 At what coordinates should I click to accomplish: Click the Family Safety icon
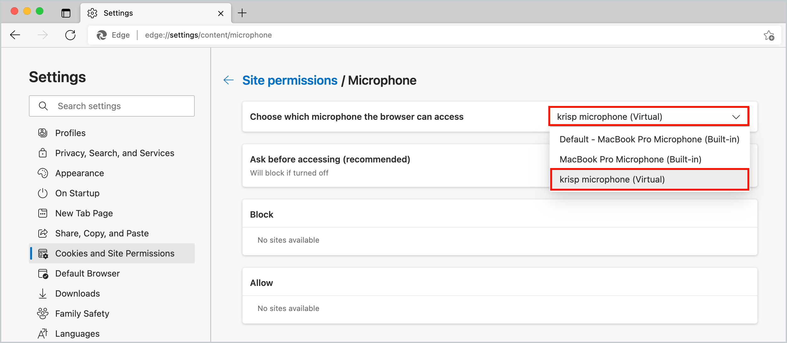click(43, 314)
